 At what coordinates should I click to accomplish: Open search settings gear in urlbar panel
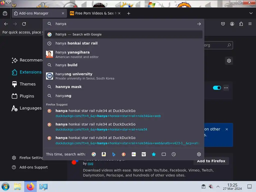(x=199, y=154)
